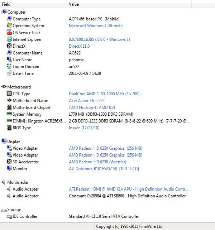Click the System Memory module icon
The image size is (215, 230).
point(9,114)
